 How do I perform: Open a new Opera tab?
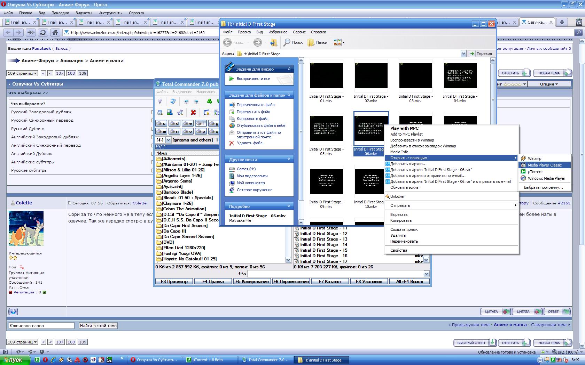click(562, 22)
